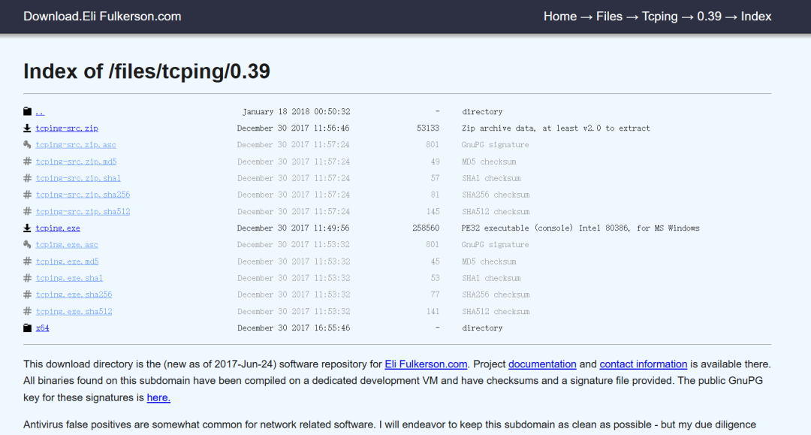Click the download icon next to tcping.exe
This screenshot has height=435, width=811.
click(x=28, y=228)
